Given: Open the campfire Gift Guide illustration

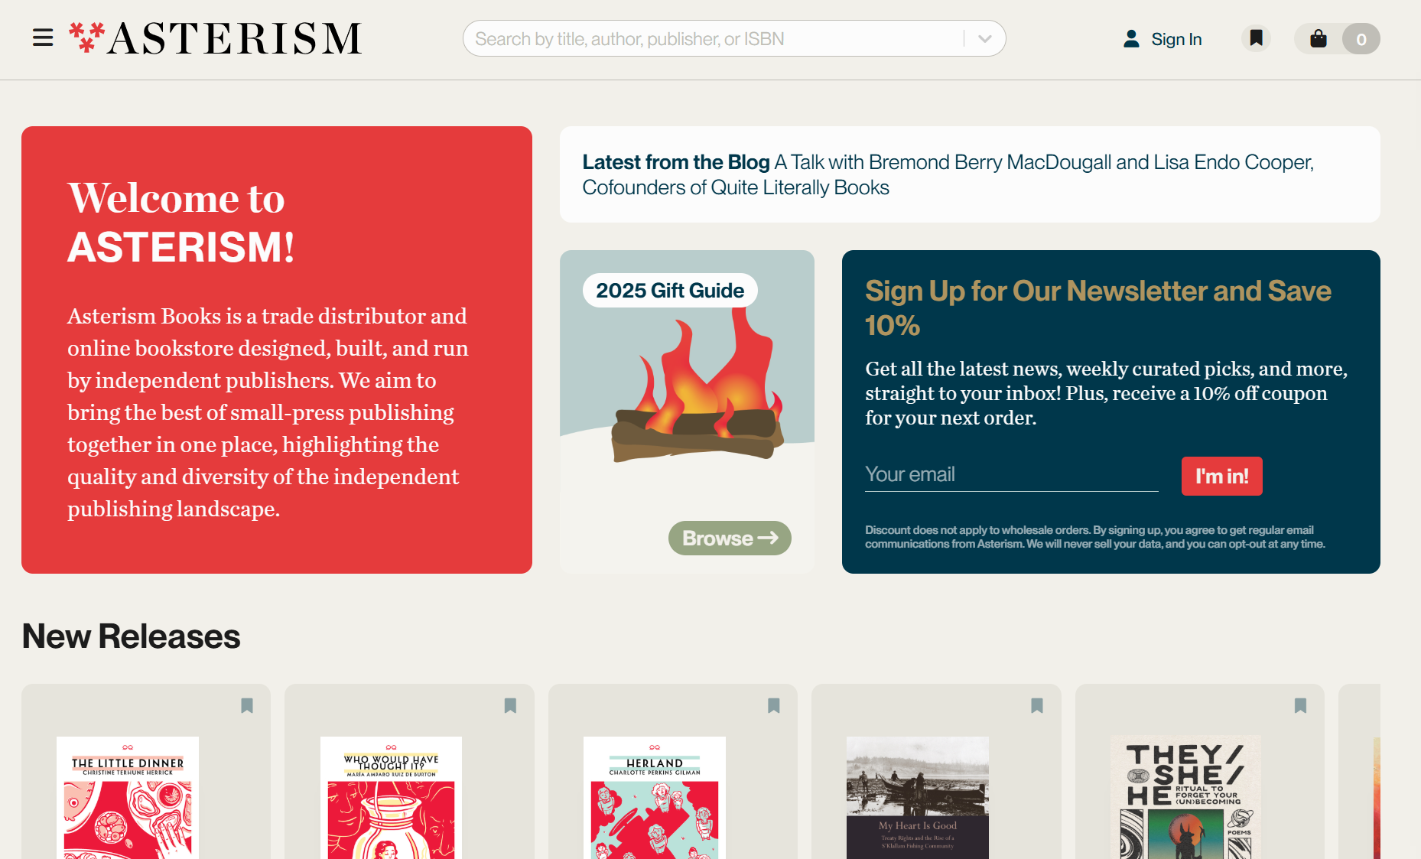Looking at the screenshot, I should (x=697, y=390).
